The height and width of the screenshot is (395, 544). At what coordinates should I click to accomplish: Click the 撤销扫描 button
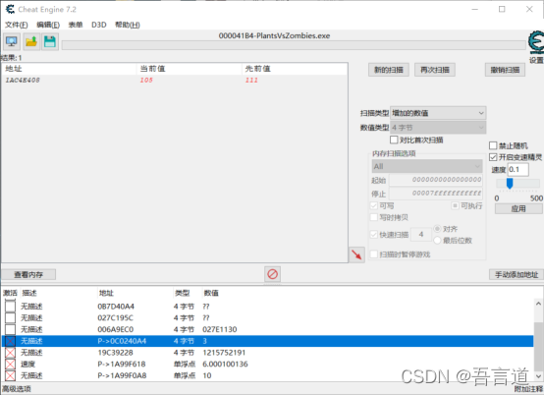(x=505, y=70)
